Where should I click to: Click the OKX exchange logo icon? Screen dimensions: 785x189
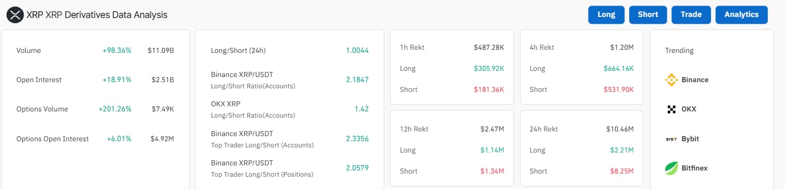[671, 109]
